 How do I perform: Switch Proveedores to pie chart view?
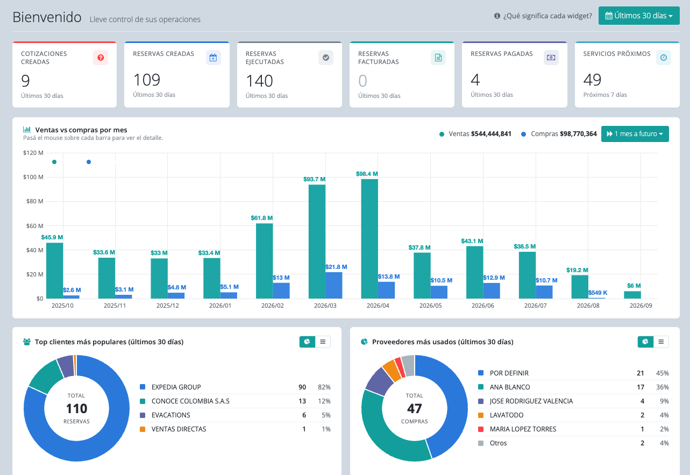pos(645,342)
